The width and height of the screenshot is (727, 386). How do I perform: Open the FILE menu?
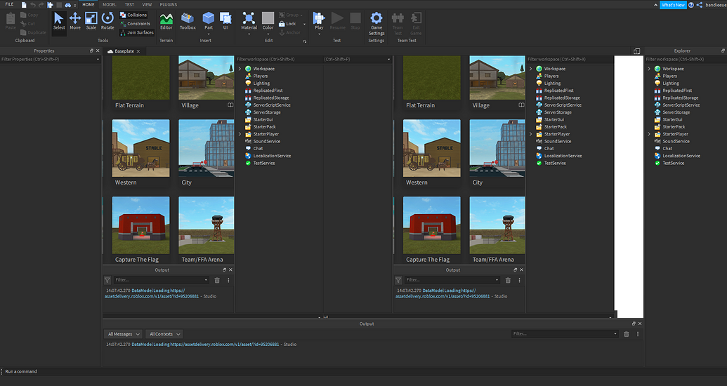click(x=9, y=5)
